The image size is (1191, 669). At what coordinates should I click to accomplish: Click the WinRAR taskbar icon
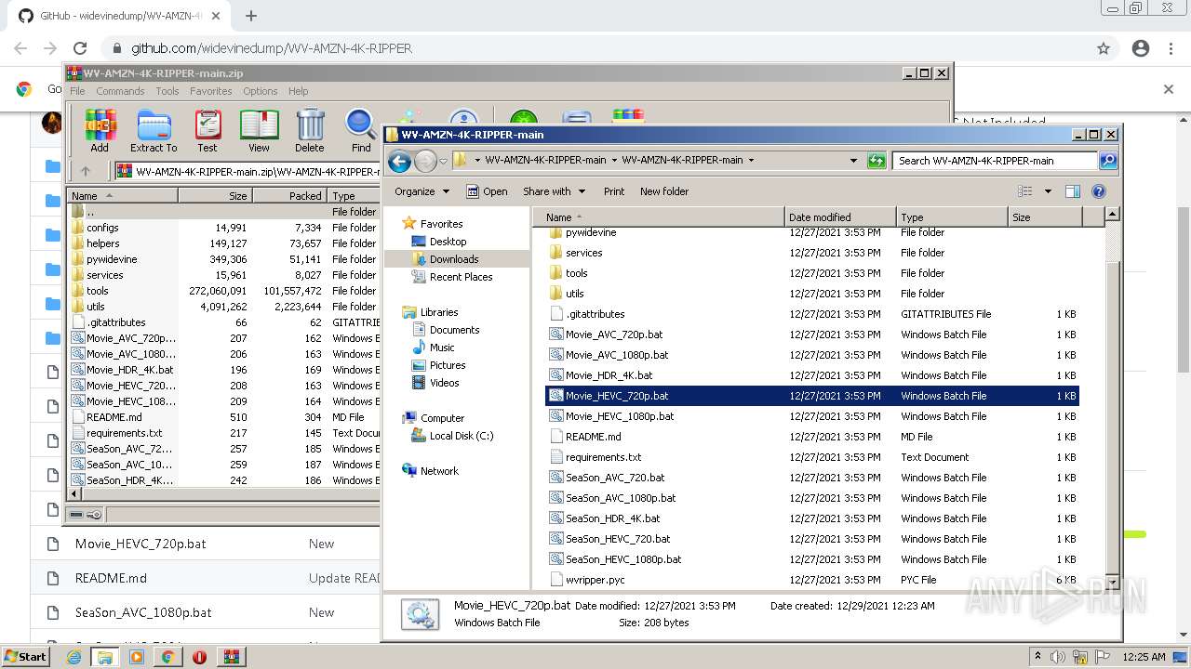[231, 657]
